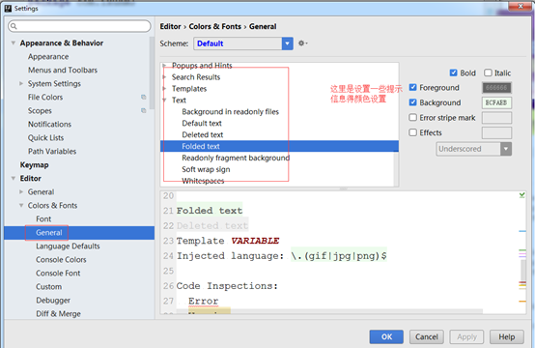Select Font under Colors & Fonts
This screenshot has width=535, height=348.
tap(43, 218)
